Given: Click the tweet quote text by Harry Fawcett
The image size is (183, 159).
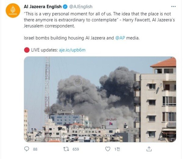Looking at the screenshot, I should click(x=99, y=20).
